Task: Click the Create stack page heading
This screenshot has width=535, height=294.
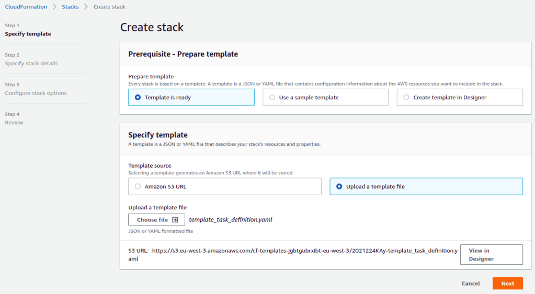Action: [x=152, y=27]
